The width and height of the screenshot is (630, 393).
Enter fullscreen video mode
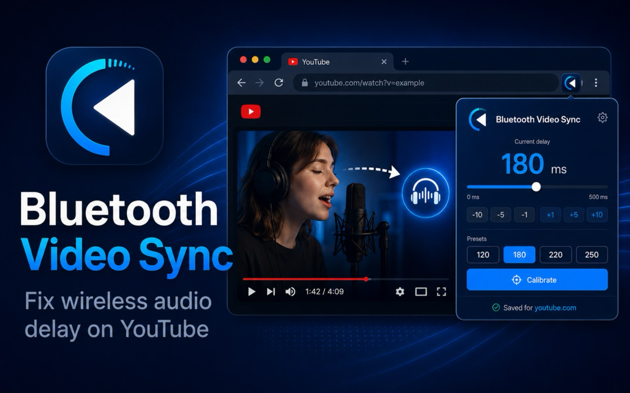click(x=441, y=292)
